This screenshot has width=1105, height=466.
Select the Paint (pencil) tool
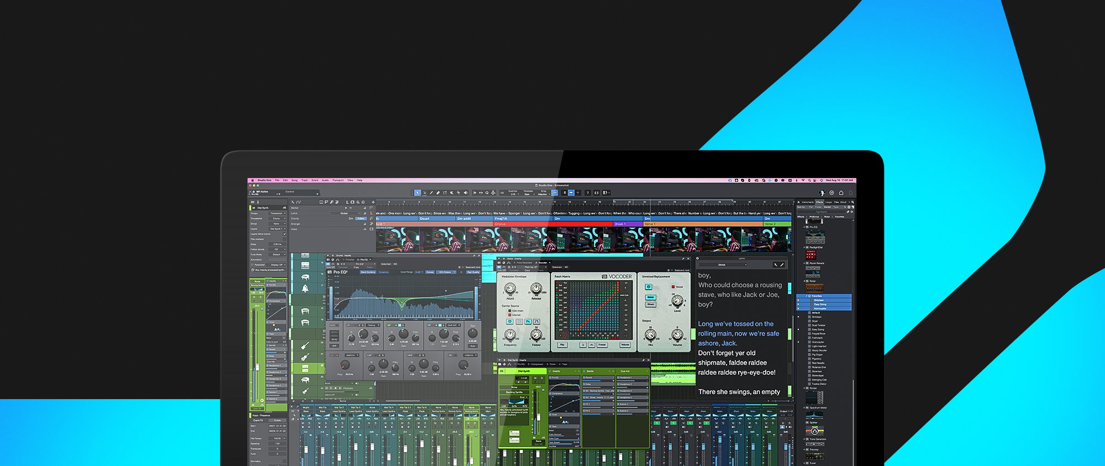point(431,193)
